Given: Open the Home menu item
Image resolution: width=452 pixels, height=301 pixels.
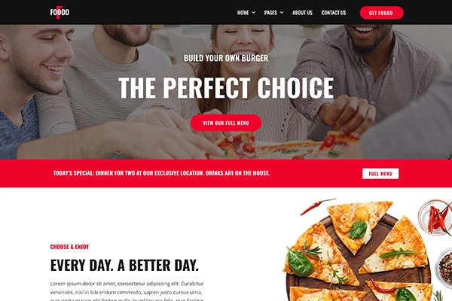Looking at the screenshot, I should click(243, 13).
